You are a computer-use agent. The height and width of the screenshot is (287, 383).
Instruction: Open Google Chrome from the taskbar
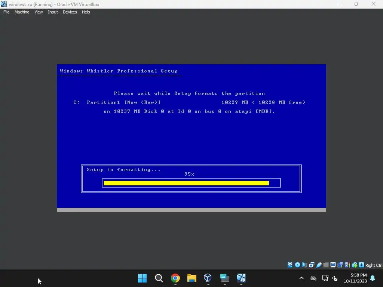175,278
